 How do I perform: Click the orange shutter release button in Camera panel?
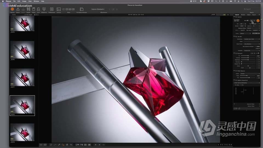point(258,21)
